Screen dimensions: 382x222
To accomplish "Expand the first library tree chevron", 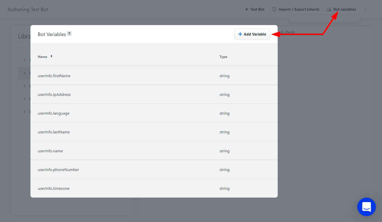I will (x=25, y=60).
